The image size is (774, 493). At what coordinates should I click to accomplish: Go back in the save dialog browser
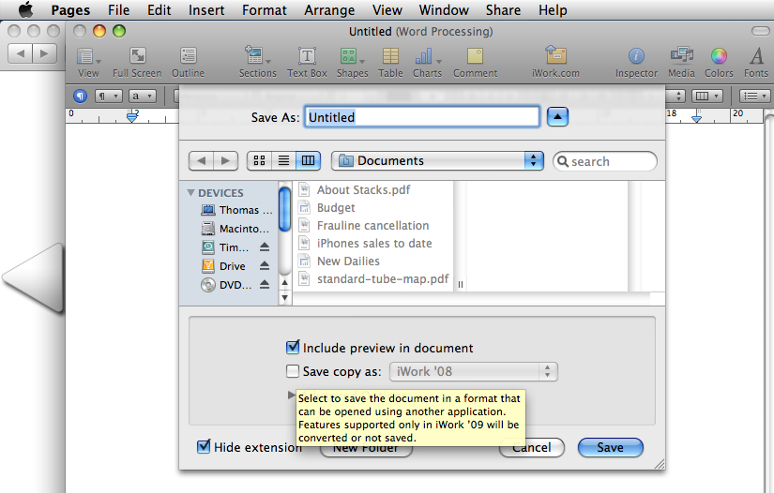coord(202,160)
